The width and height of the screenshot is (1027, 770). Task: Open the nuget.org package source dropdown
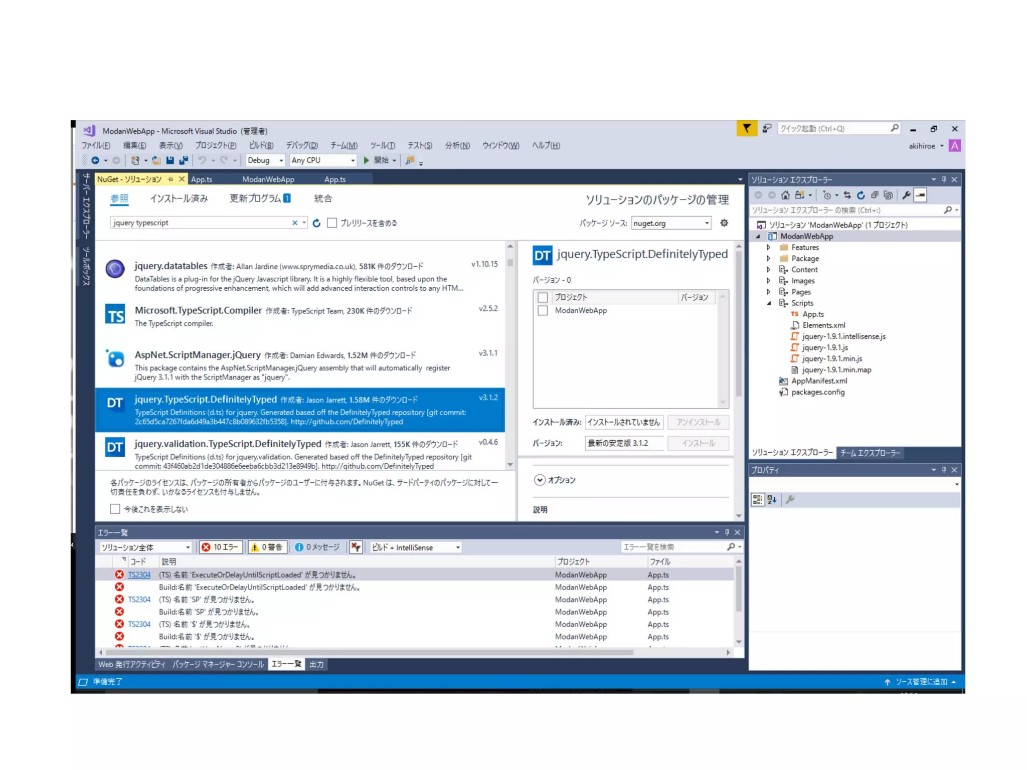(x=671, y=223)
